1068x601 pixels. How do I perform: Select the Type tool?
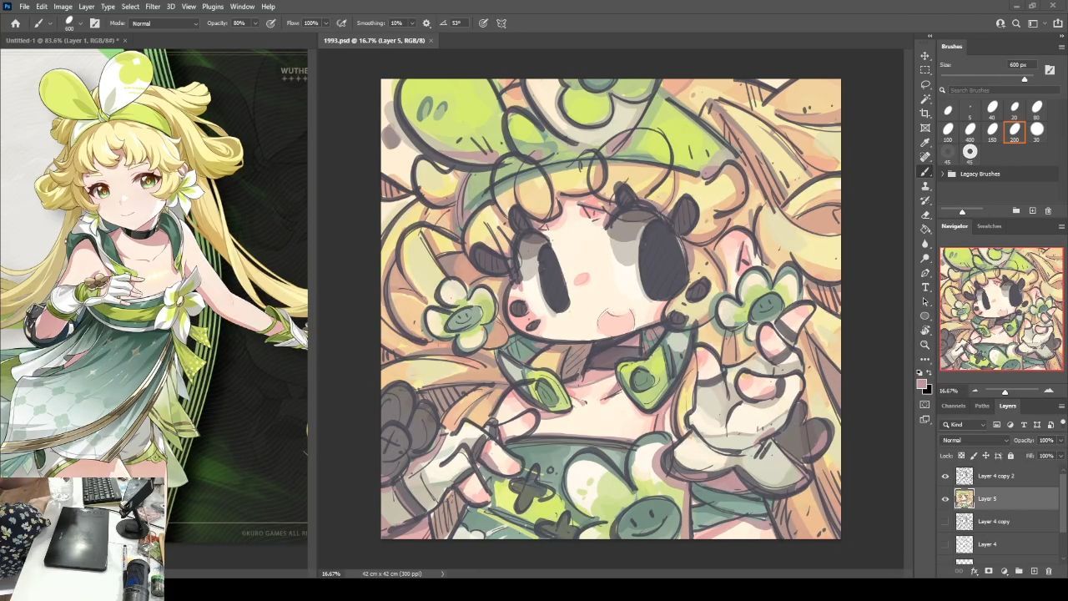pyautogui.click(x=924, y=287)
